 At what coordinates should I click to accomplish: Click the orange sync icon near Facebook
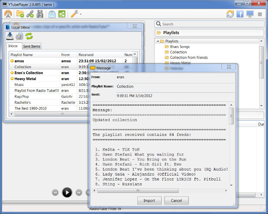tap(230, 14)
